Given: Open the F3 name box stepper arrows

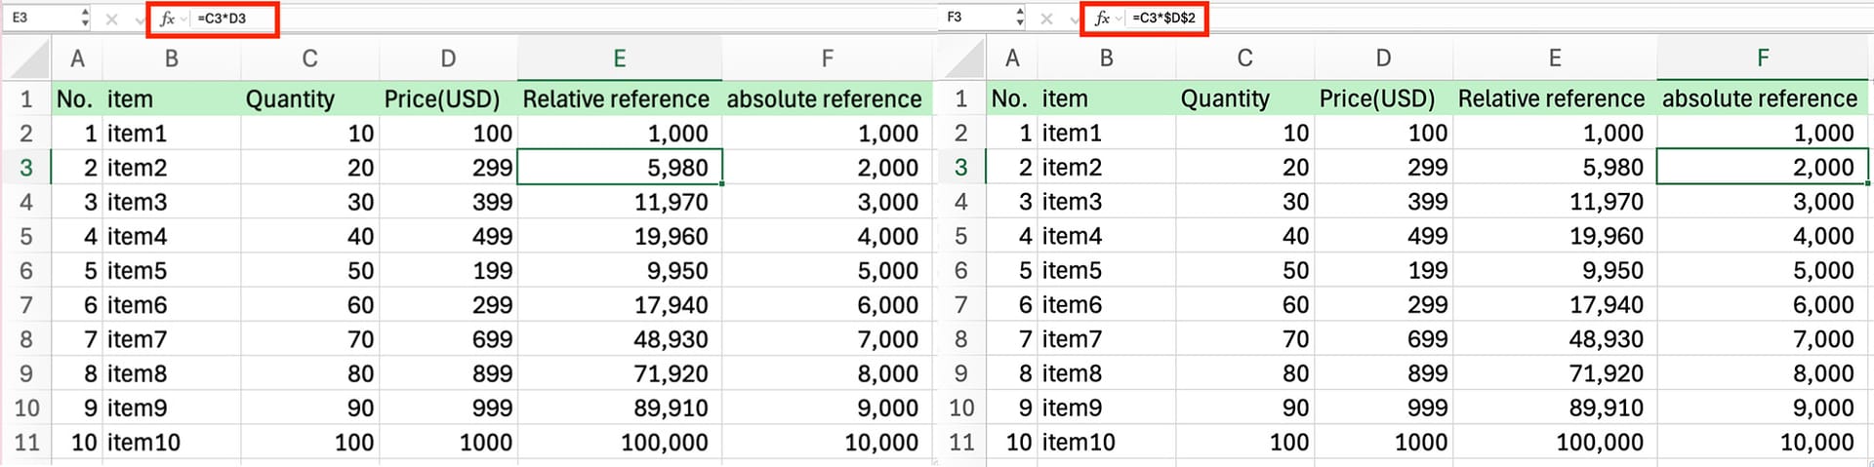Looking at the screenshot, I should pyautogui.click(x=1020, y=18).
